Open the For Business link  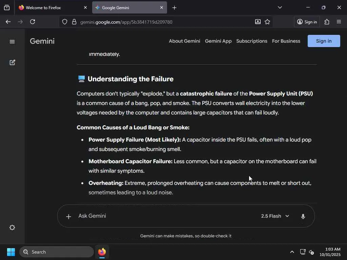286,41
